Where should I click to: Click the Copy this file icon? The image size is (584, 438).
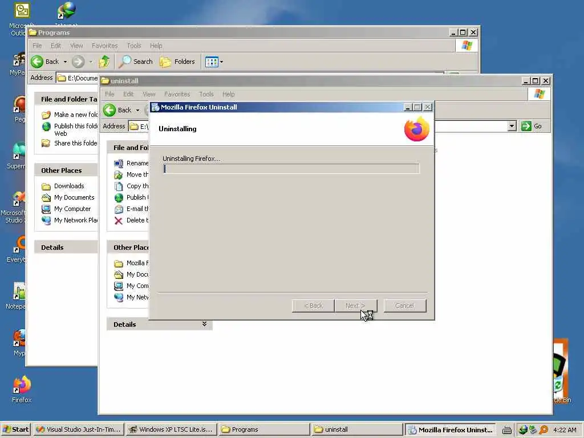coord(119,186)
